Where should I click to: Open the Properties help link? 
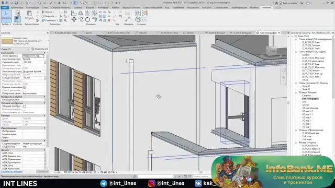(x=12, y=172)
